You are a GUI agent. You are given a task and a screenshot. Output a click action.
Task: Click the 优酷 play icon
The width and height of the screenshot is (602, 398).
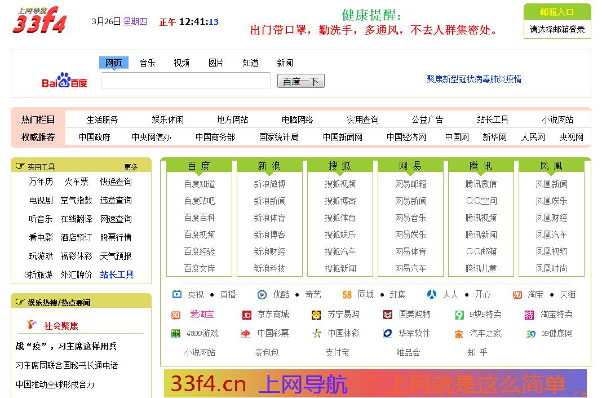[x=262, y=295]
